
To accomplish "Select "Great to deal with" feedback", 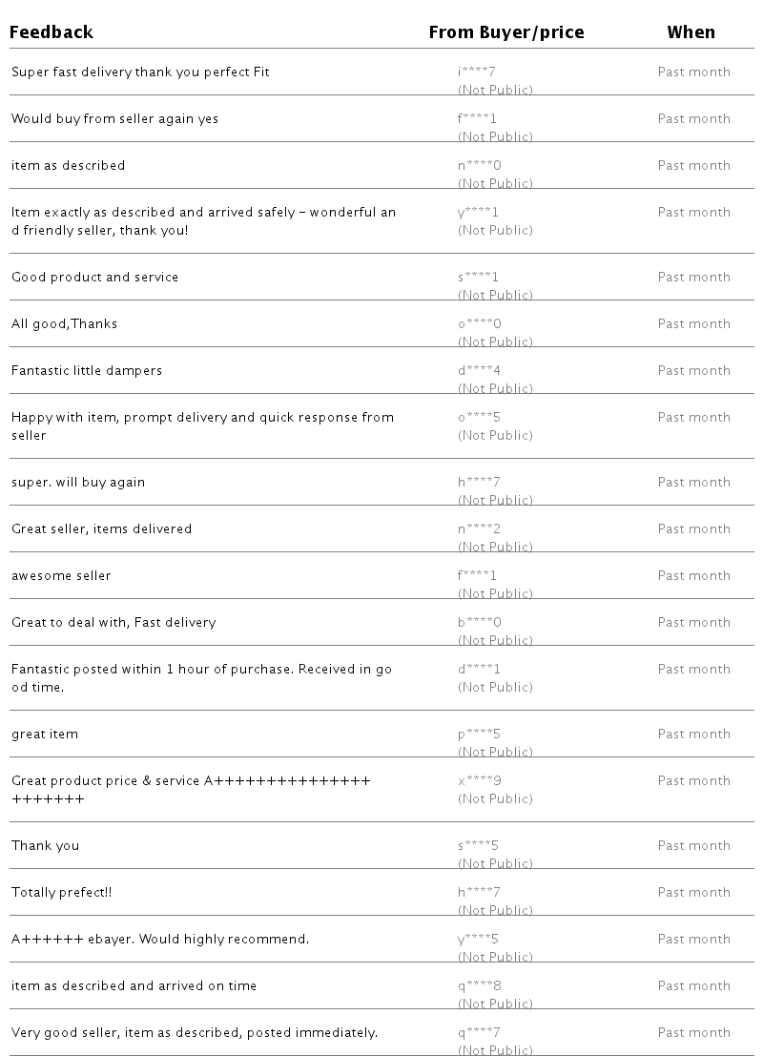I will pos(113,623).
